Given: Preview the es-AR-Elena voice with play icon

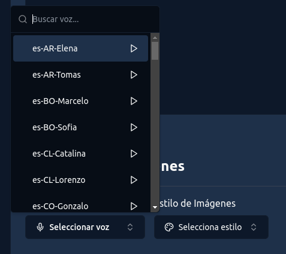Looking at the screenshot, I should [134, 48].
